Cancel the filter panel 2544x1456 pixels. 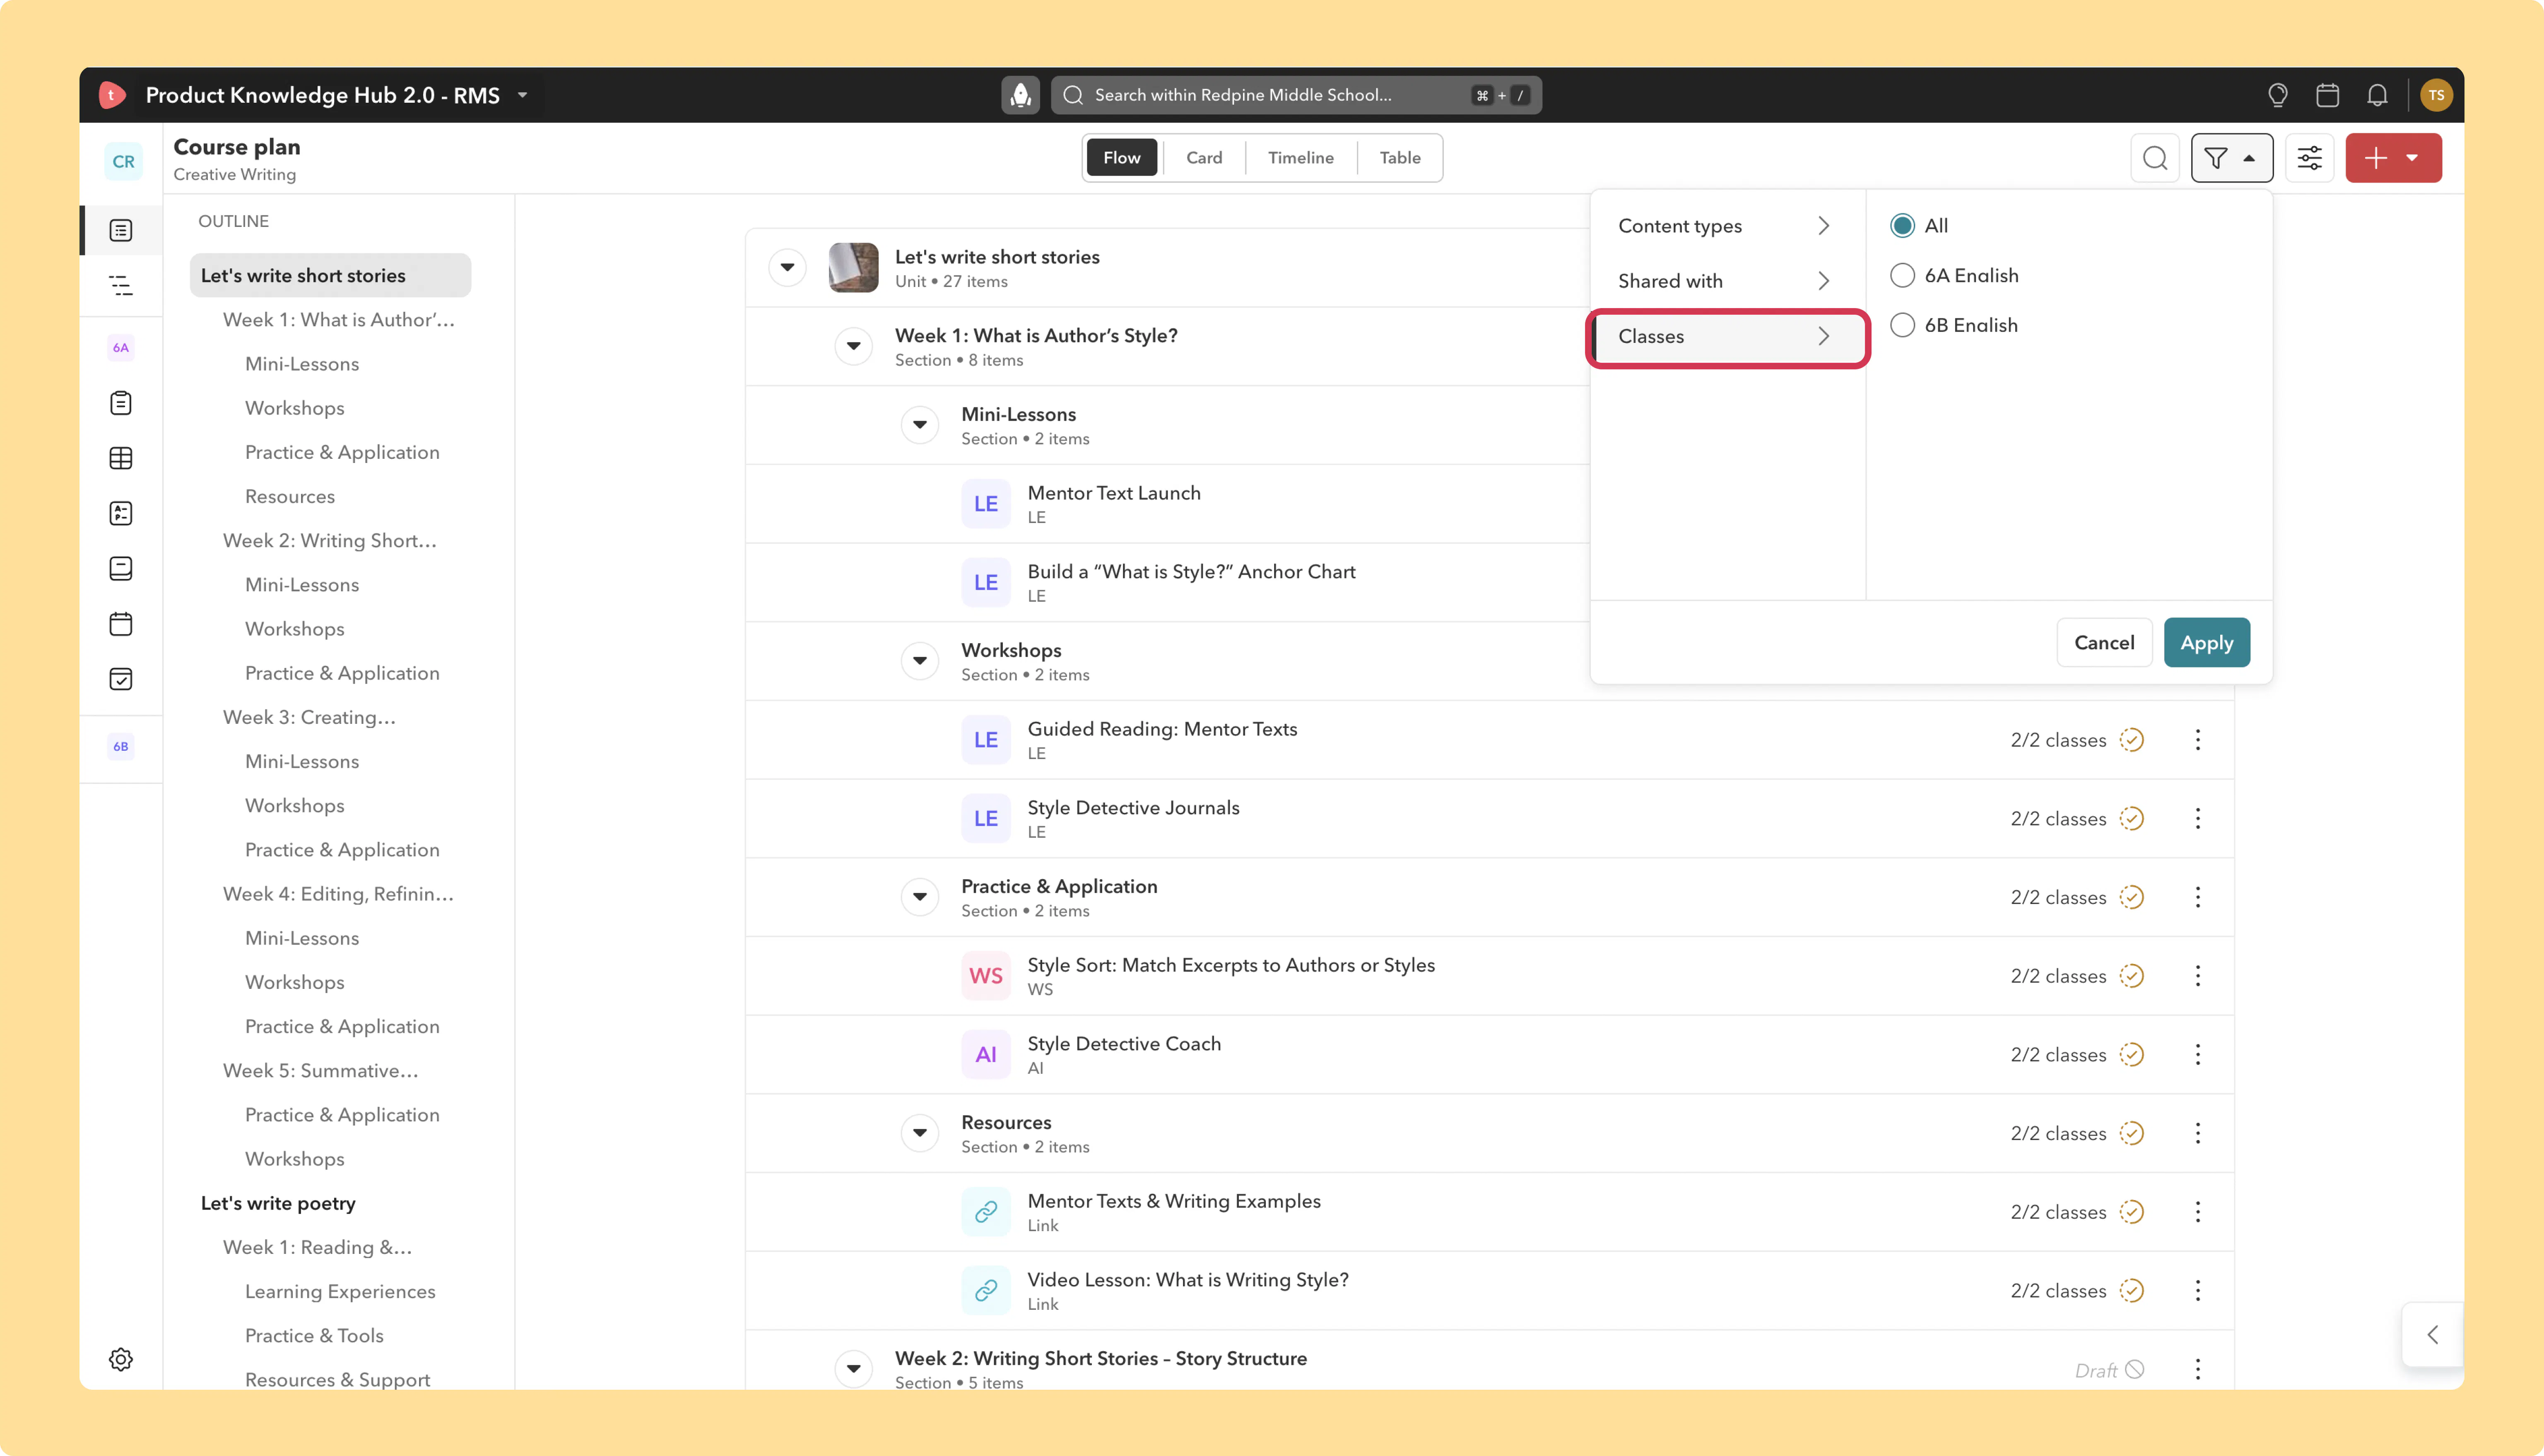pyautogui.click(x=2104, y=643)
